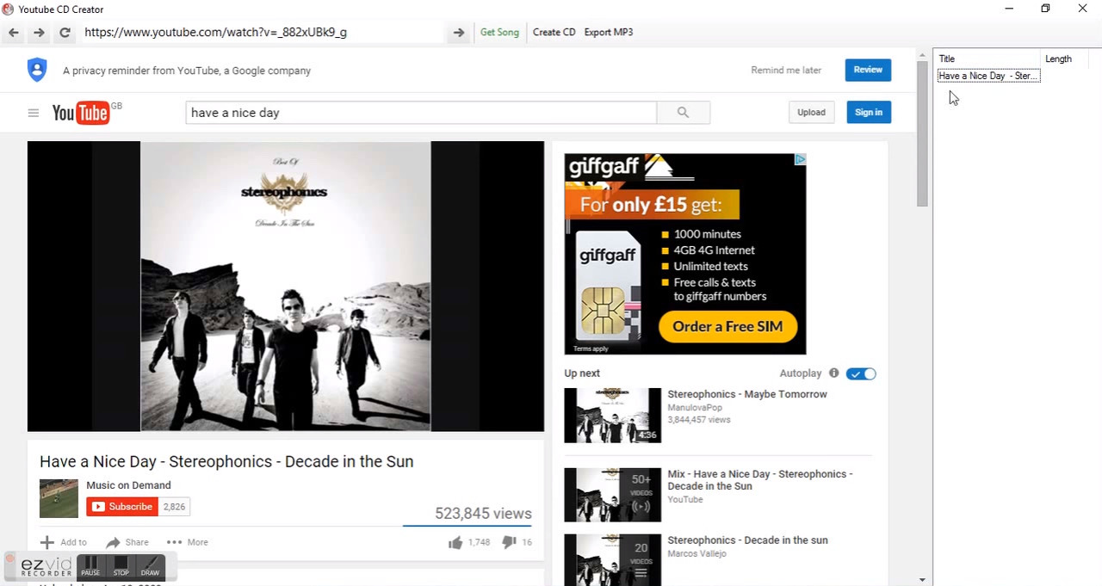Click the video player album art
The height and width of the screenshot is (586, 1102).
pyautogui.click(x=285, y=287)
